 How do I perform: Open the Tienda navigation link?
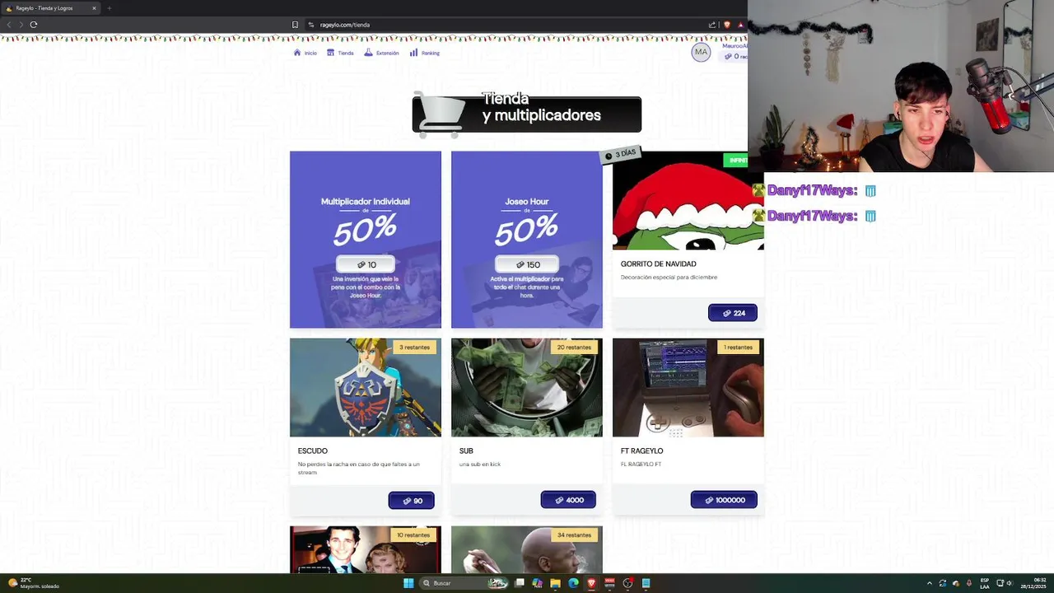340,53
